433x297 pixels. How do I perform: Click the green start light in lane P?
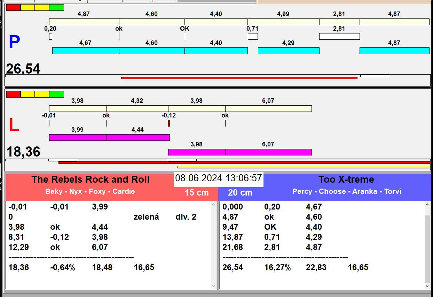(x=56, y=7)
